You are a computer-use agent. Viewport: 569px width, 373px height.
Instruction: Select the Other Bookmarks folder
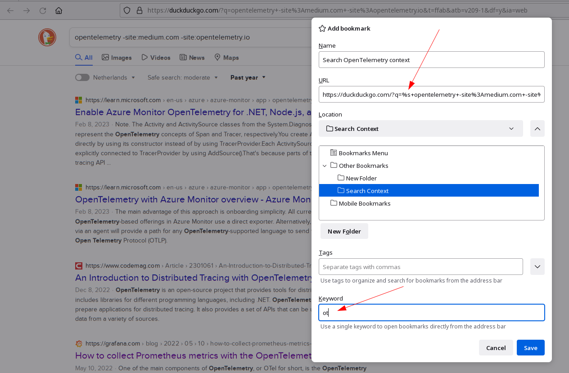coord(429,166)
